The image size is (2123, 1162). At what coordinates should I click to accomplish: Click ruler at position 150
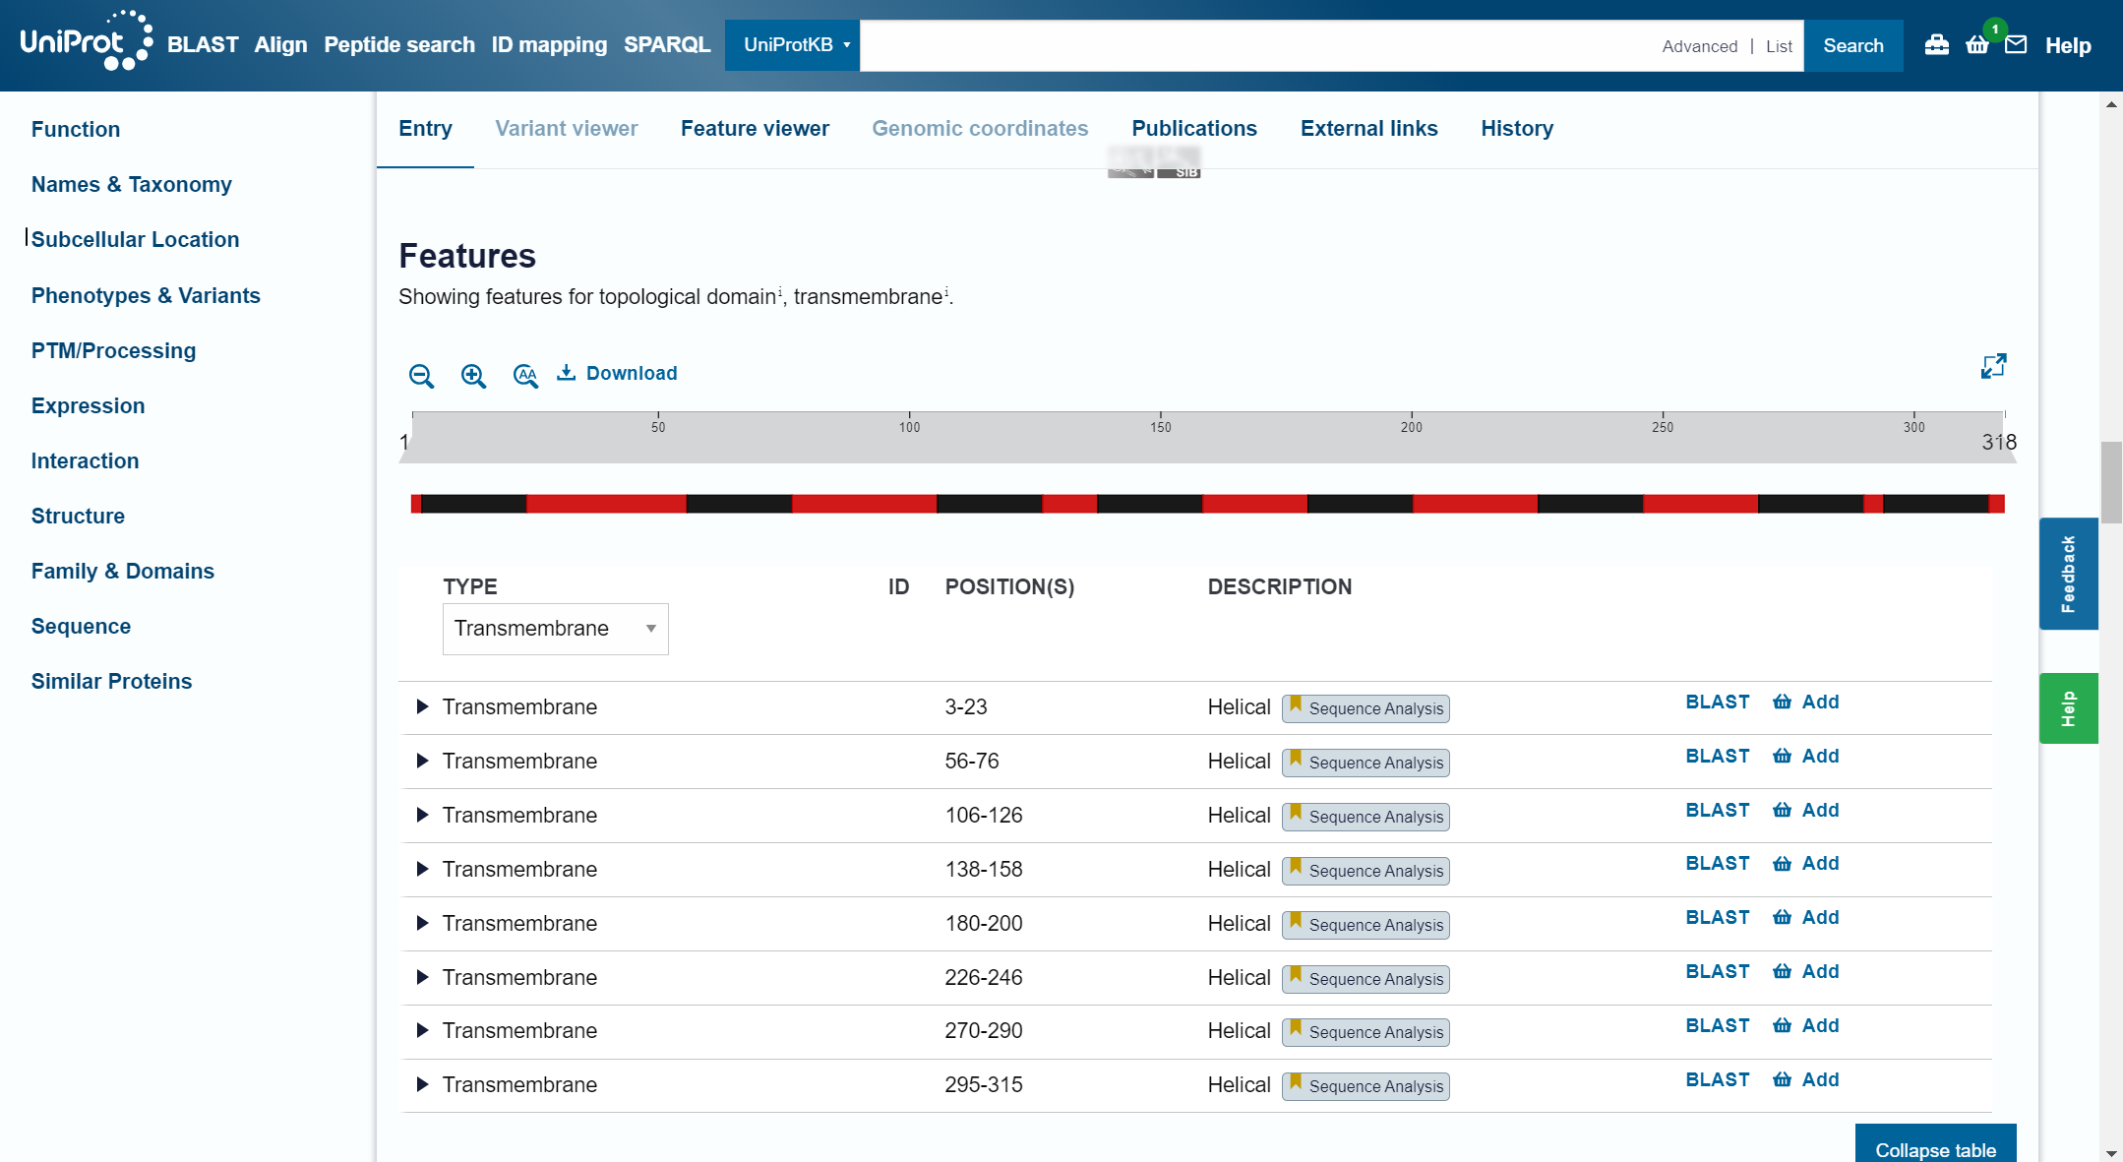coord(1161,427)
